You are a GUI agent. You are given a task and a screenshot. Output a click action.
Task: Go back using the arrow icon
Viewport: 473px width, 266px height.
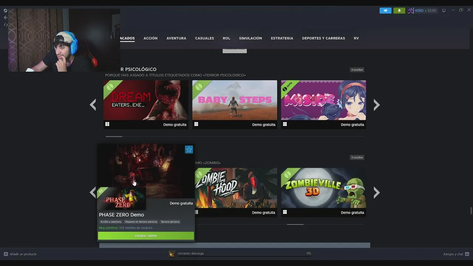(6, 17)
